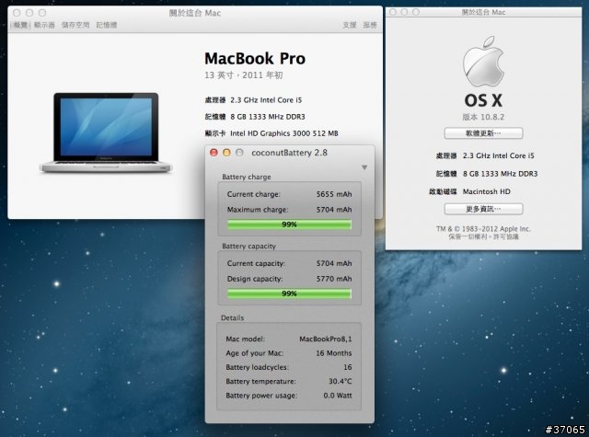The width and height of the screenshot is (589, 437).
Task: Click the coconutBattery zoom button
Action: pos(239,153)
